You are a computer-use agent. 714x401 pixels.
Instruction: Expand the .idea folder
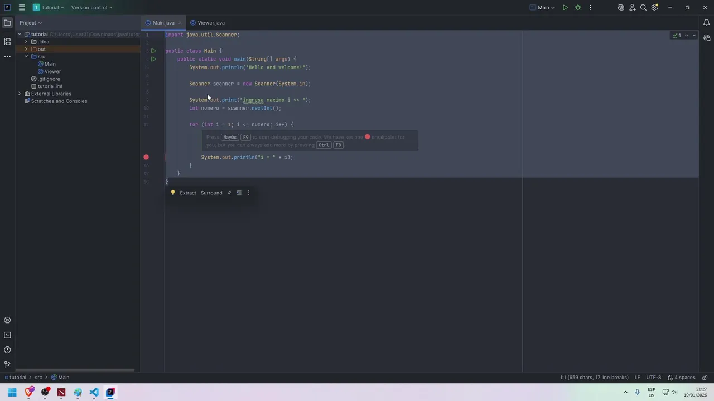26,42
